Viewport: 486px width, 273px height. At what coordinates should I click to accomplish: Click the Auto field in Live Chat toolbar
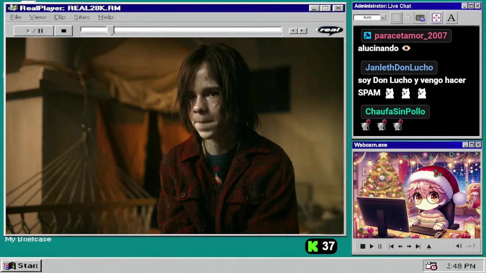(367, 17)
